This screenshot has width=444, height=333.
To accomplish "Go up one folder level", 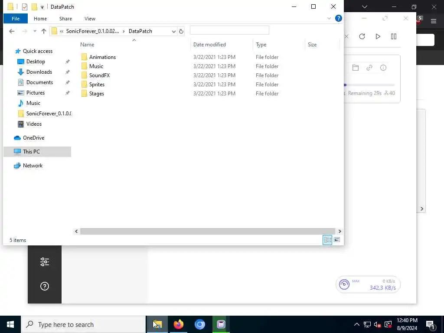I will point(44,31).
